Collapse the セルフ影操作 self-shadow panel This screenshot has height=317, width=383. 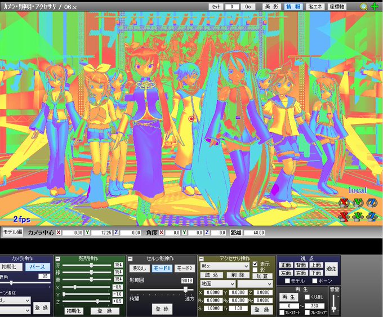pos(131,259)
